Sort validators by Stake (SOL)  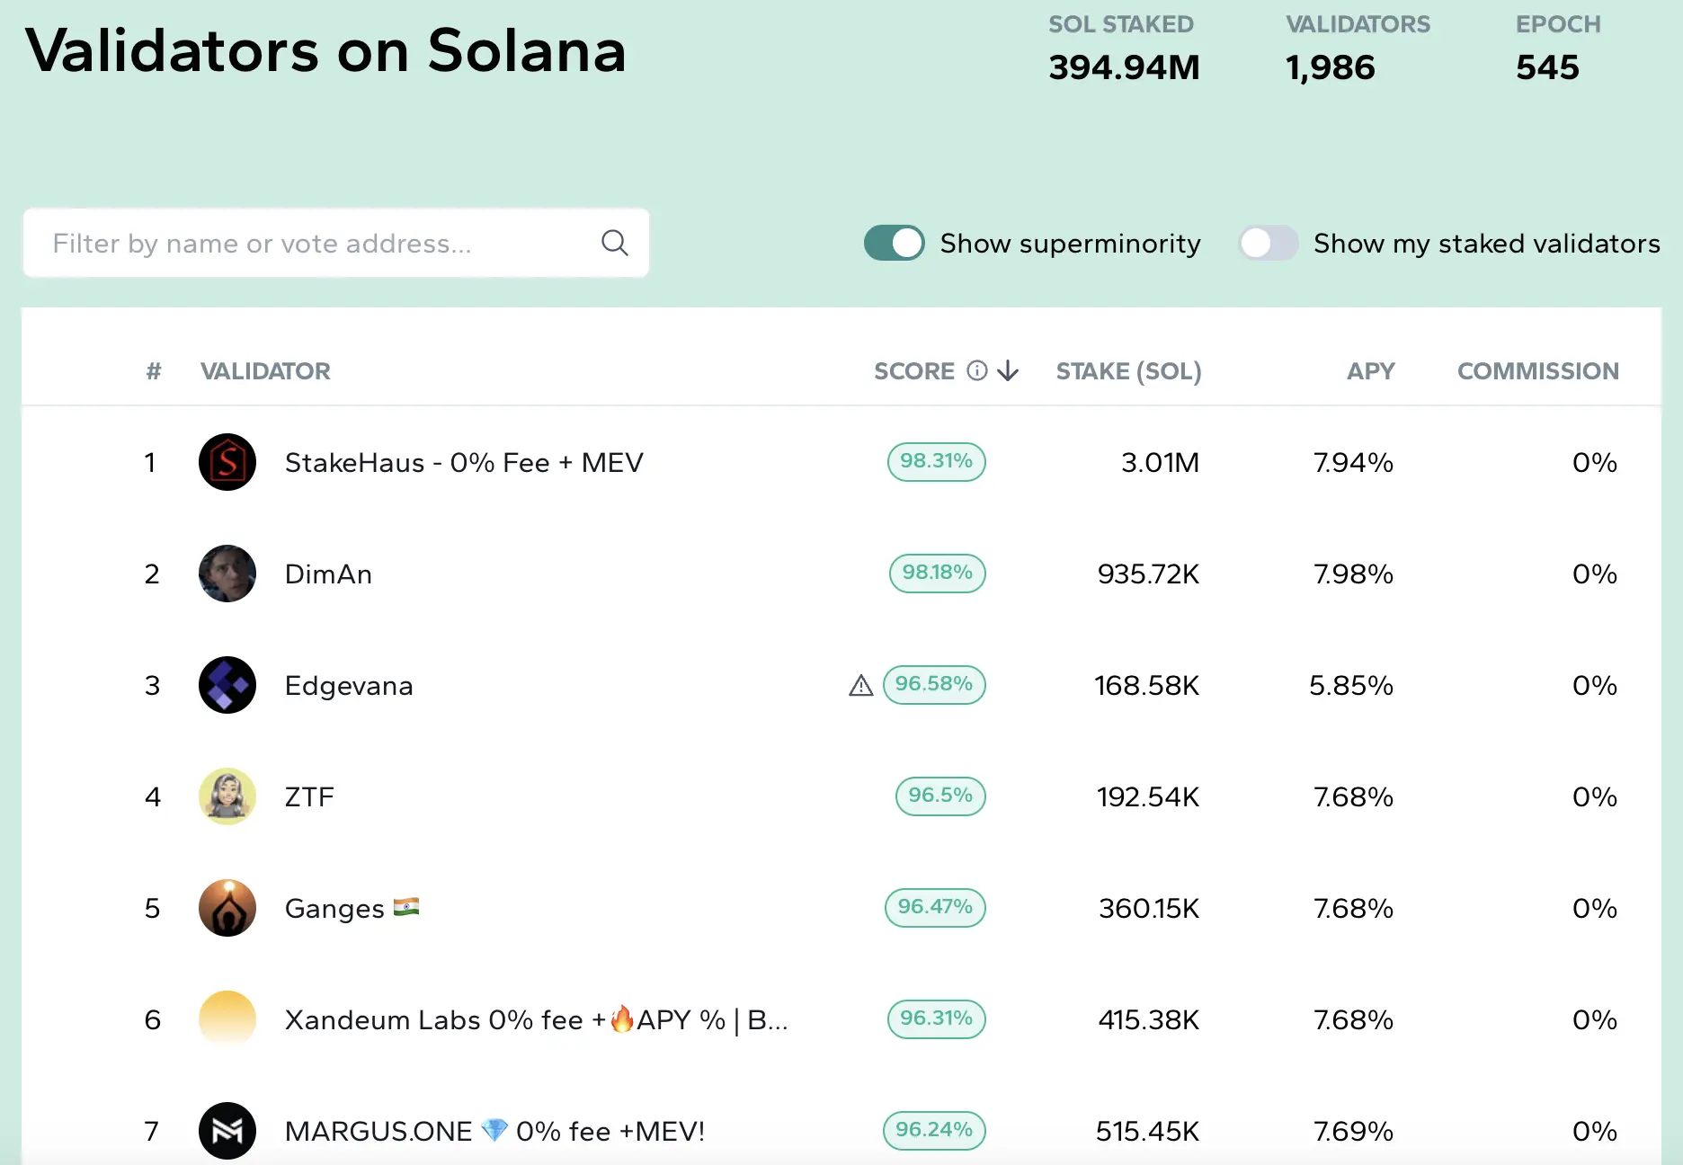click(1128, 370)
